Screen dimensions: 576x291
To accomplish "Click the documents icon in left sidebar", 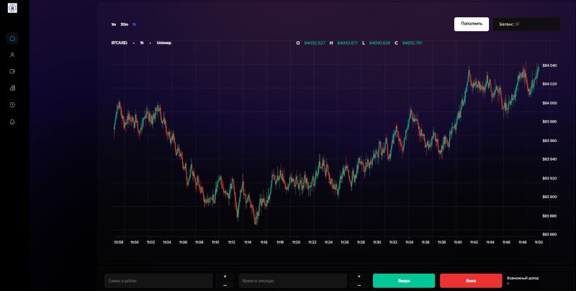I will (x=12, y=88).
